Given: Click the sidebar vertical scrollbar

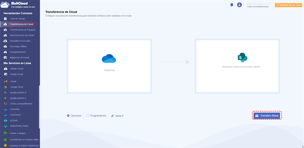Looking at the screenshot, I should (39, 106).
